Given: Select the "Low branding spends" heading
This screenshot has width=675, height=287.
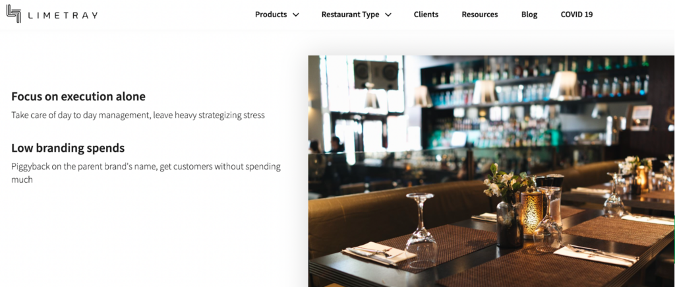Looking at the screenshot, I should click(x=68, y=148).
